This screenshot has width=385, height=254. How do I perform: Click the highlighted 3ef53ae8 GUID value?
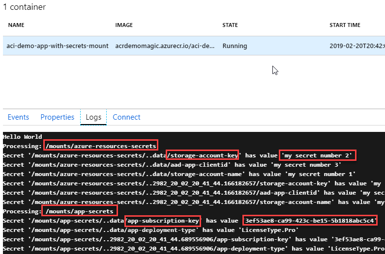[310, 221]
